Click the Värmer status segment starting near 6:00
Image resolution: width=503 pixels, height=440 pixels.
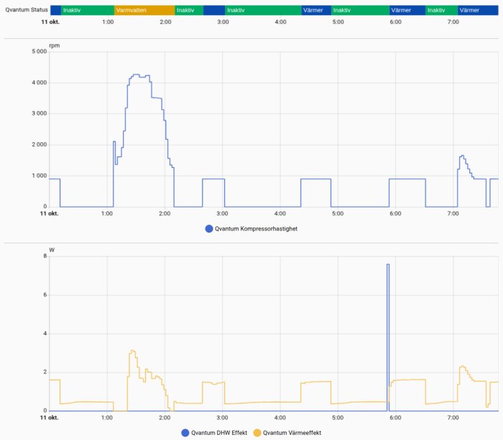(407, 11)
